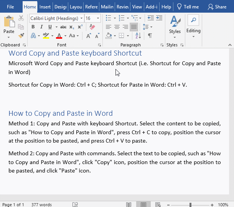
Task: Clear all formatting with eraser icon
Action: (x=92, y=27)
